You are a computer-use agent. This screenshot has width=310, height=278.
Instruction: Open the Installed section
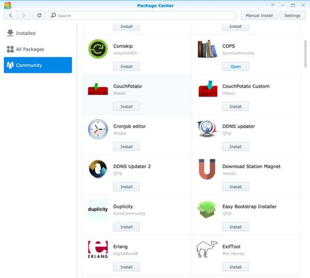(x=38, y=33)
